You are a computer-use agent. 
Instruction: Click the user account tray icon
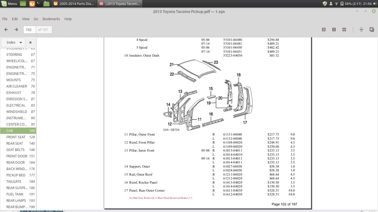pyautogui.click(x=331, y=4)
